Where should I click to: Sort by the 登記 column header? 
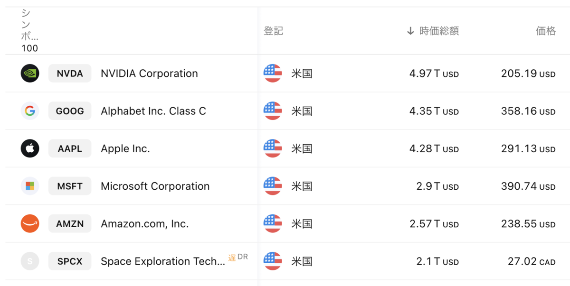274,31
